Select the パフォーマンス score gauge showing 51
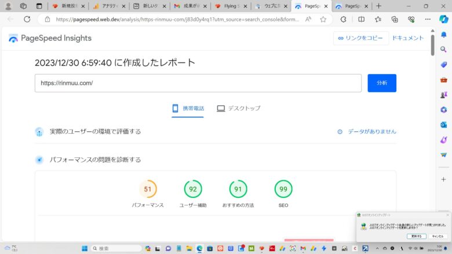This screenshot has height=254, width=452. (148, 189)
